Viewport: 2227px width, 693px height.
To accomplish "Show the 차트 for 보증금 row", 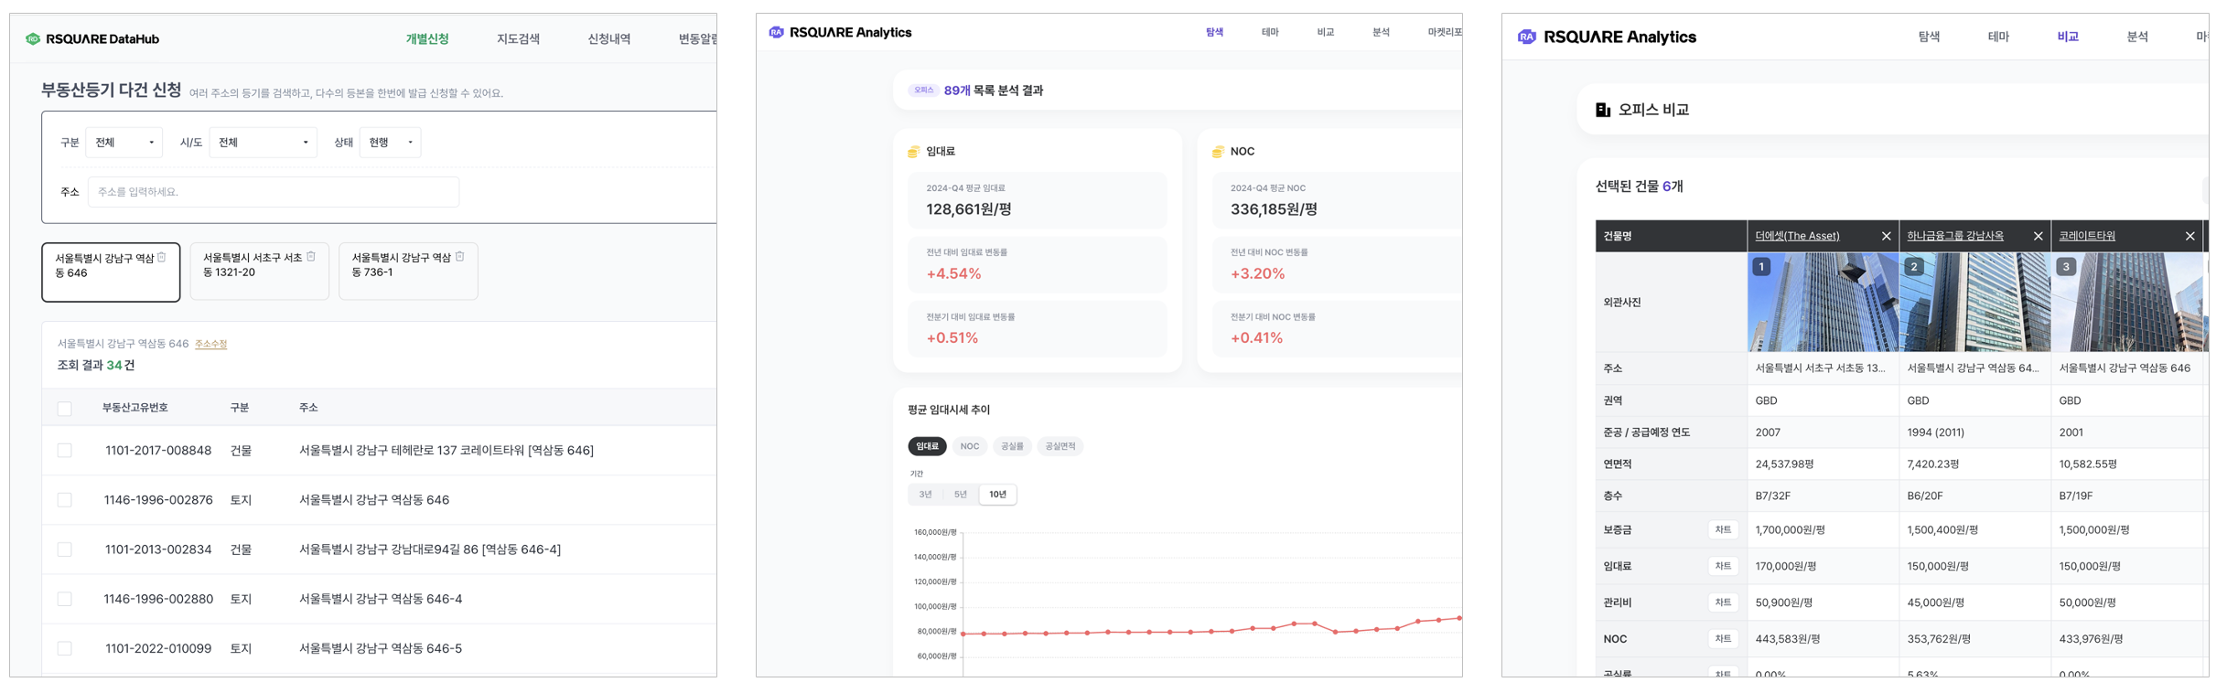I will pyautogui.click(x=1722, y=530).
